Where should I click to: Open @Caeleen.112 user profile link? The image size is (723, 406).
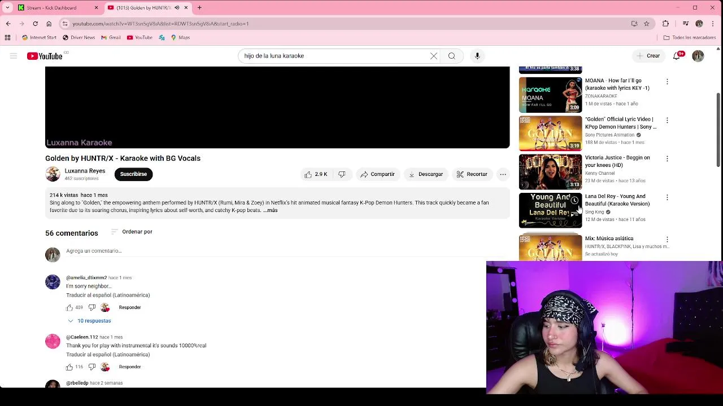click(x=82, y=337)
